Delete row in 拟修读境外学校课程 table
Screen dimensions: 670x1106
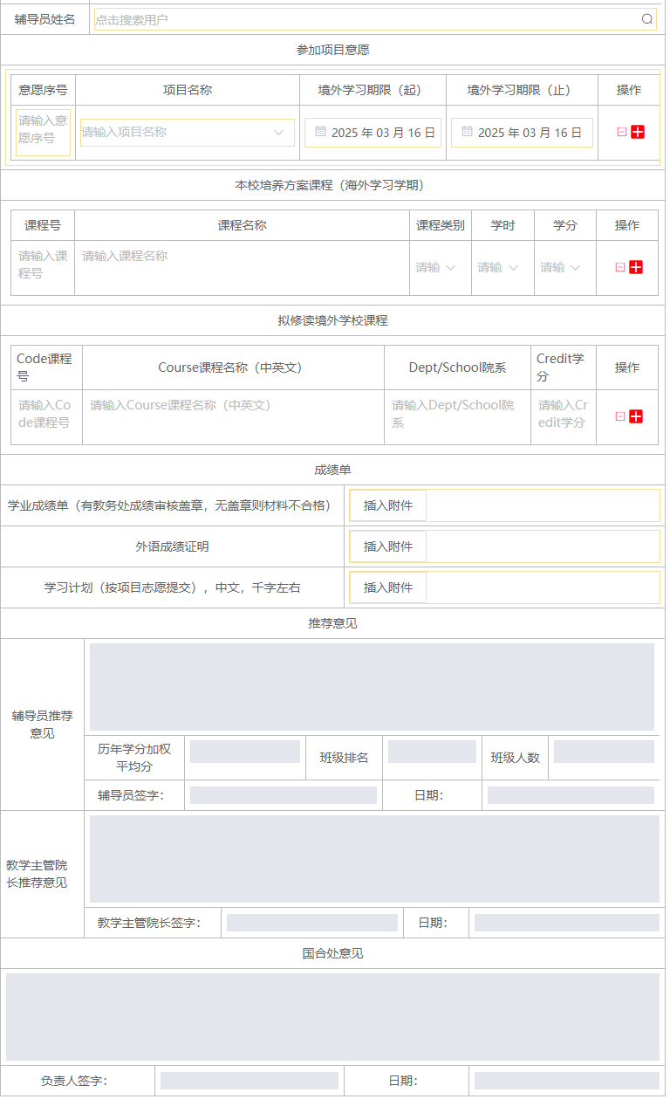pos(620,416)
